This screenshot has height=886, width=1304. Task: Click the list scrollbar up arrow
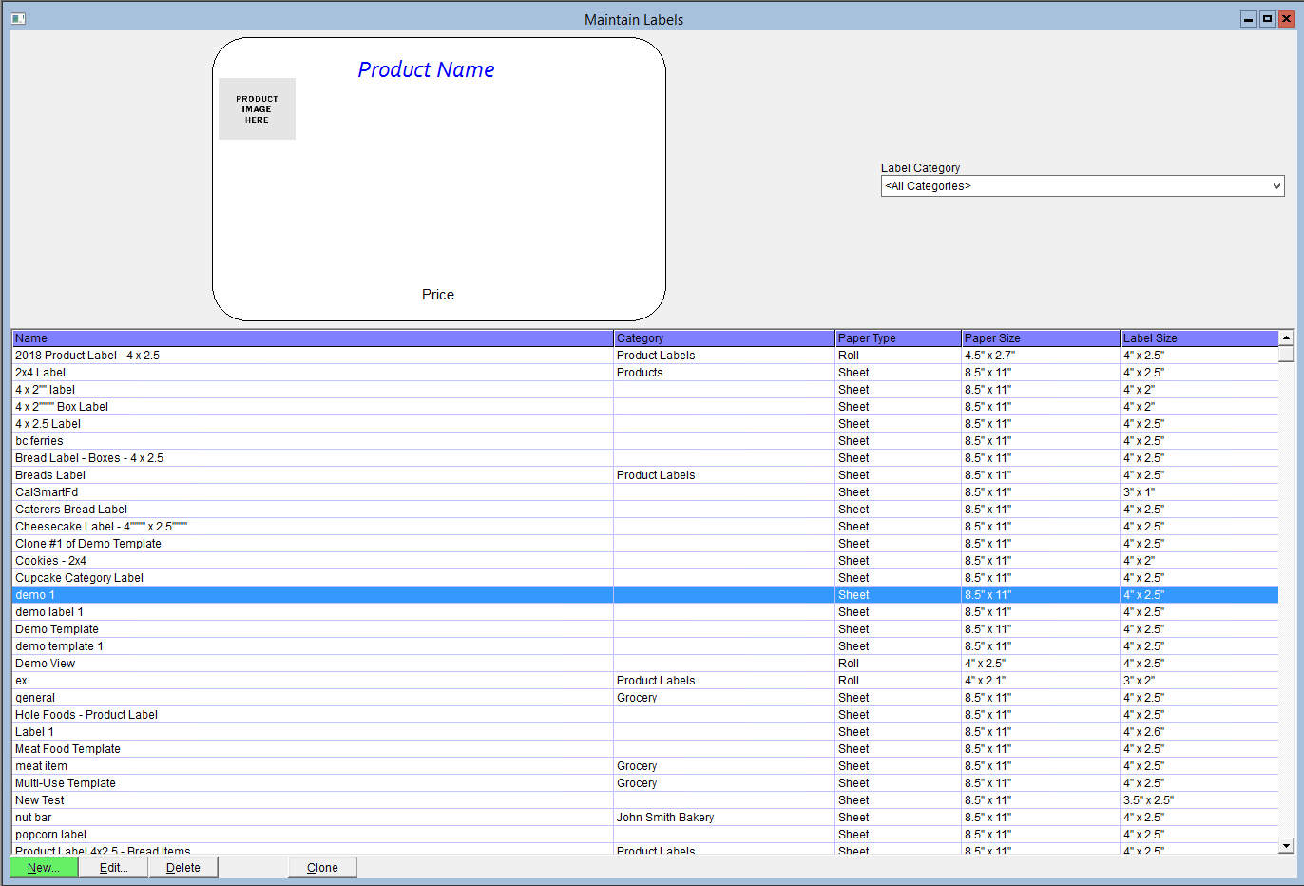(1286, 337)
